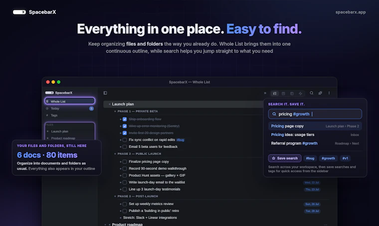This screenshot has height=226, width=379.
Task: Collapse Phase 1 — Private Beta section
Action: pyautogui.click(x=115, y=111)
